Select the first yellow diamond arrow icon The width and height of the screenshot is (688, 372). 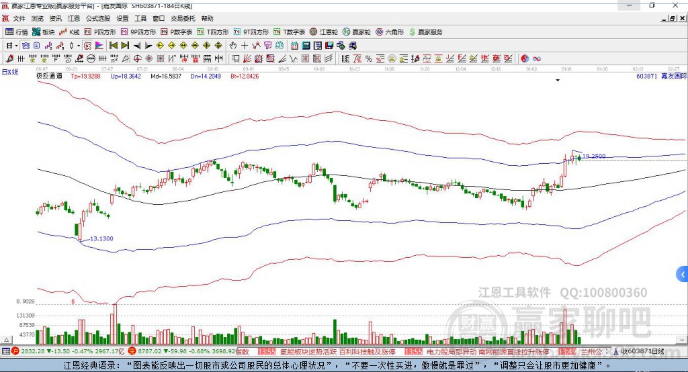[160, 46]
